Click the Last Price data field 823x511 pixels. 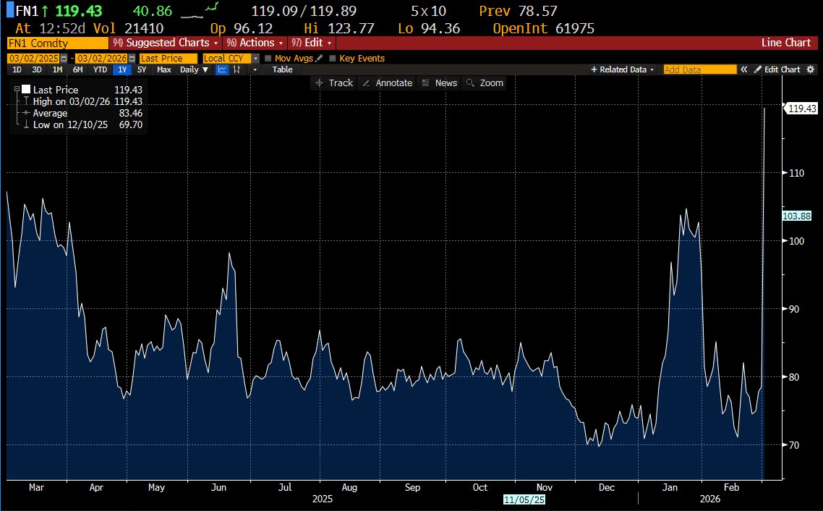click(x=169, y=59)
